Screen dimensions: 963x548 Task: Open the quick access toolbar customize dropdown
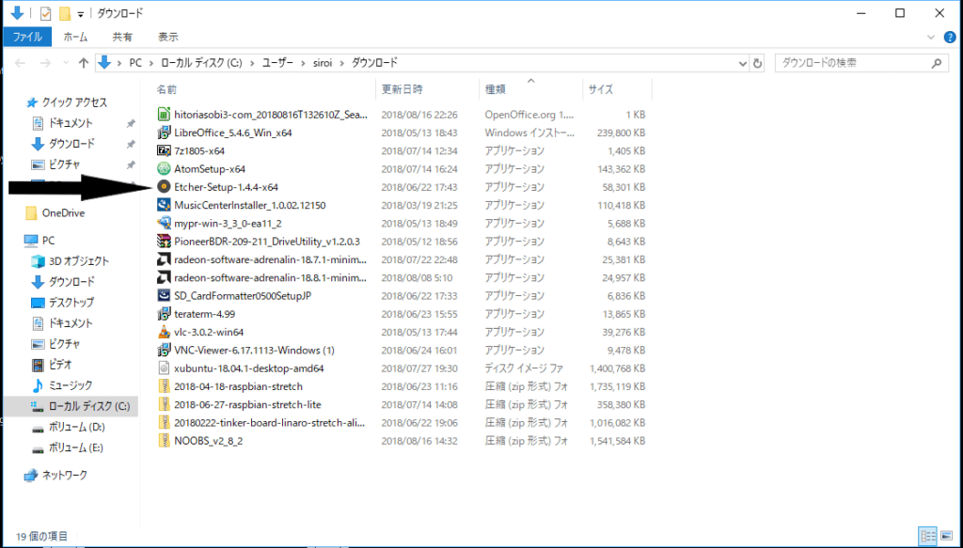coord(80,14)
